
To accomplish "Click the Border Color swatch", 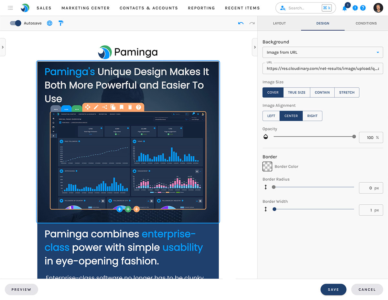I will pos(267,166).
